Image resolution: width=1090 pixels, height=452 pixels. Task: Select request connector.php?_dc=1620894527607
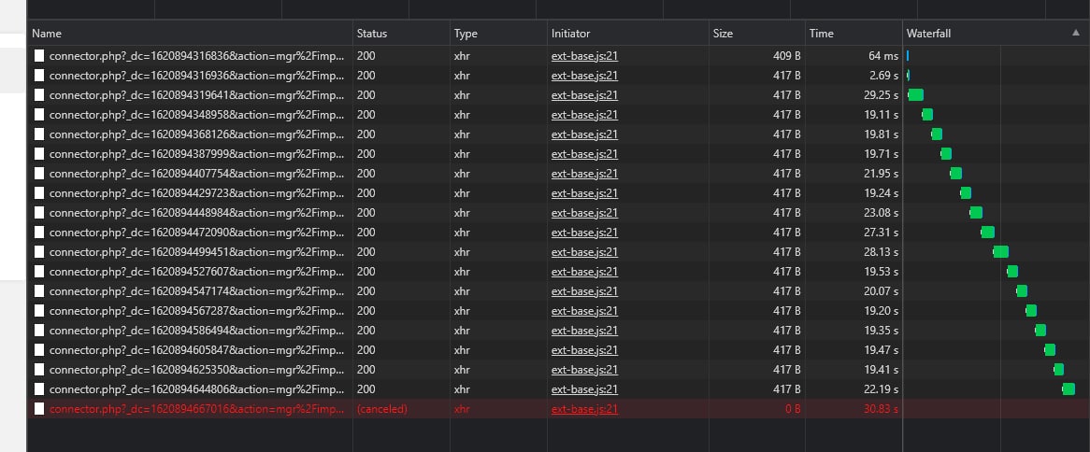[x=196, y=272]
